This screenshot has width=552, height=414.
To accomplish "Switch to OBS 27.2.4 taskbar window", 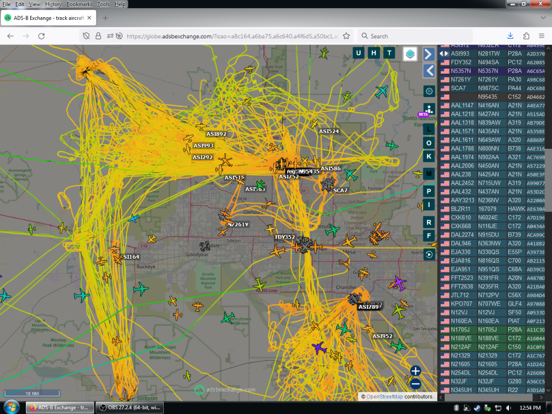I will [130, 408].
